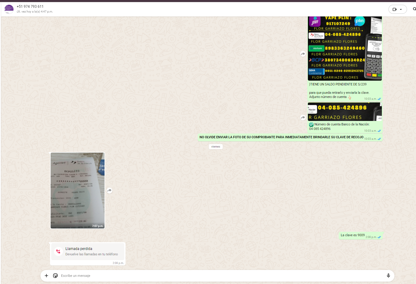416x284 pixels.
Task: Open the emoji and sticker picker
Action: pos(55,276)
